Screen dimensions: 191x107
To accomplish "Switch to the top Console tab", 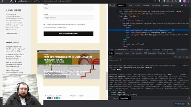I will 130,5.
